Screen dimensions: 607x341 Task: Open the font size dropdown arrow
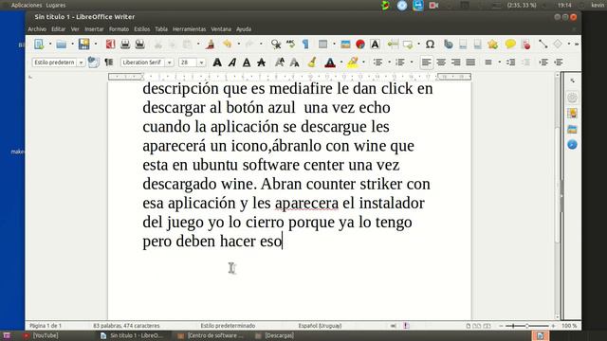click(x=201, y=63)
